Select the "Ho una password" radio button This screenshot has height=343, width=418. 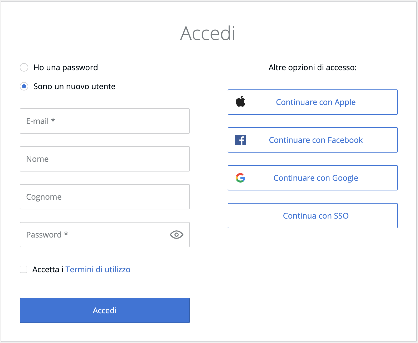coord(24,67)
